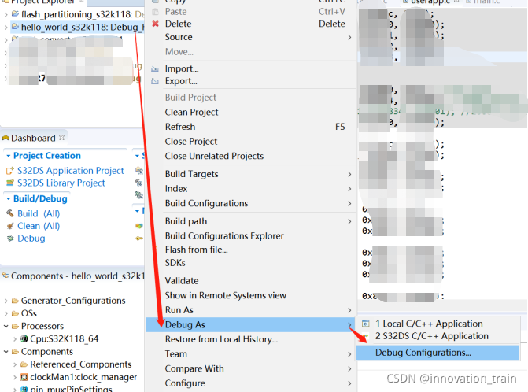Expand the hello_world_s32k118 project node
This screenshot has height=392, width=528.
[x=6, y=28]
